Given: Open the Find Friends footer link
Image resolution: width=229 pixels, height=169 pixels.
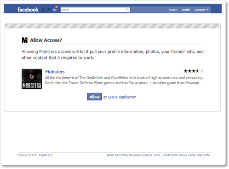Looking at the screenshot, I should 171,155.
